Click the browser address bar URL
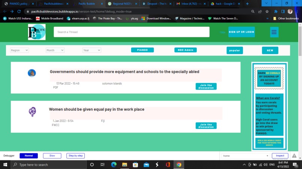 click(81, 12)
